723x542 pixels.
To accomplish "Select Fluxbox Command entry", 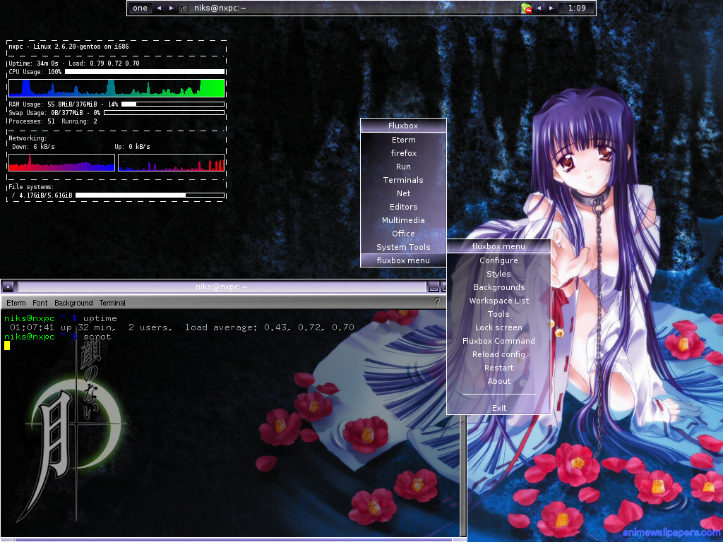I will (498, 341).
